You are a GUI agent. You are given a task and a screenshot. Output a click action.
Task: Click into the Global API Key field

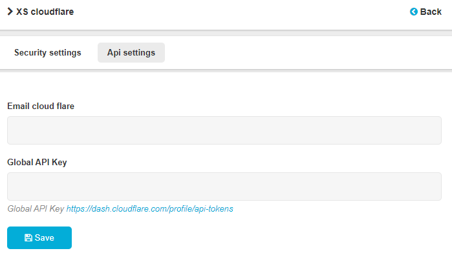pos(224,186)
